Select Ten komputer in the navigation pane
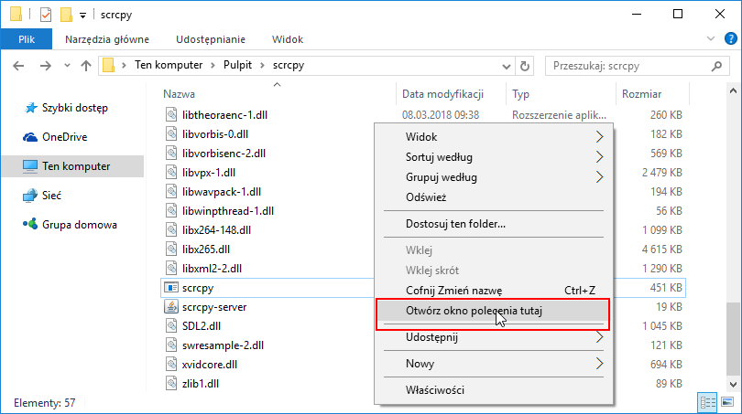This screenshot has width=742, height=414. point(73,166)
